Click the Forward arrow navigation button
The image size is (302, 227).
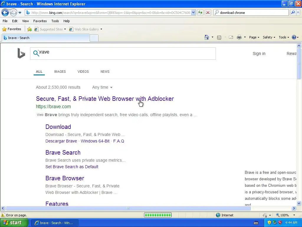coord(13,13)
